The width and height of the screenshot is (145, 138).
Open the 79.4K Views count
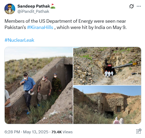pos(62,132)
